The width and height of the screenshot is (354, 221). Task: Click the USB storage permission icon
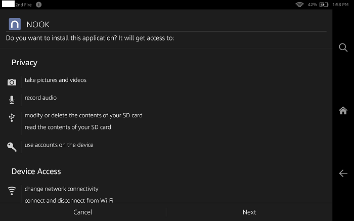pos(12,117)
